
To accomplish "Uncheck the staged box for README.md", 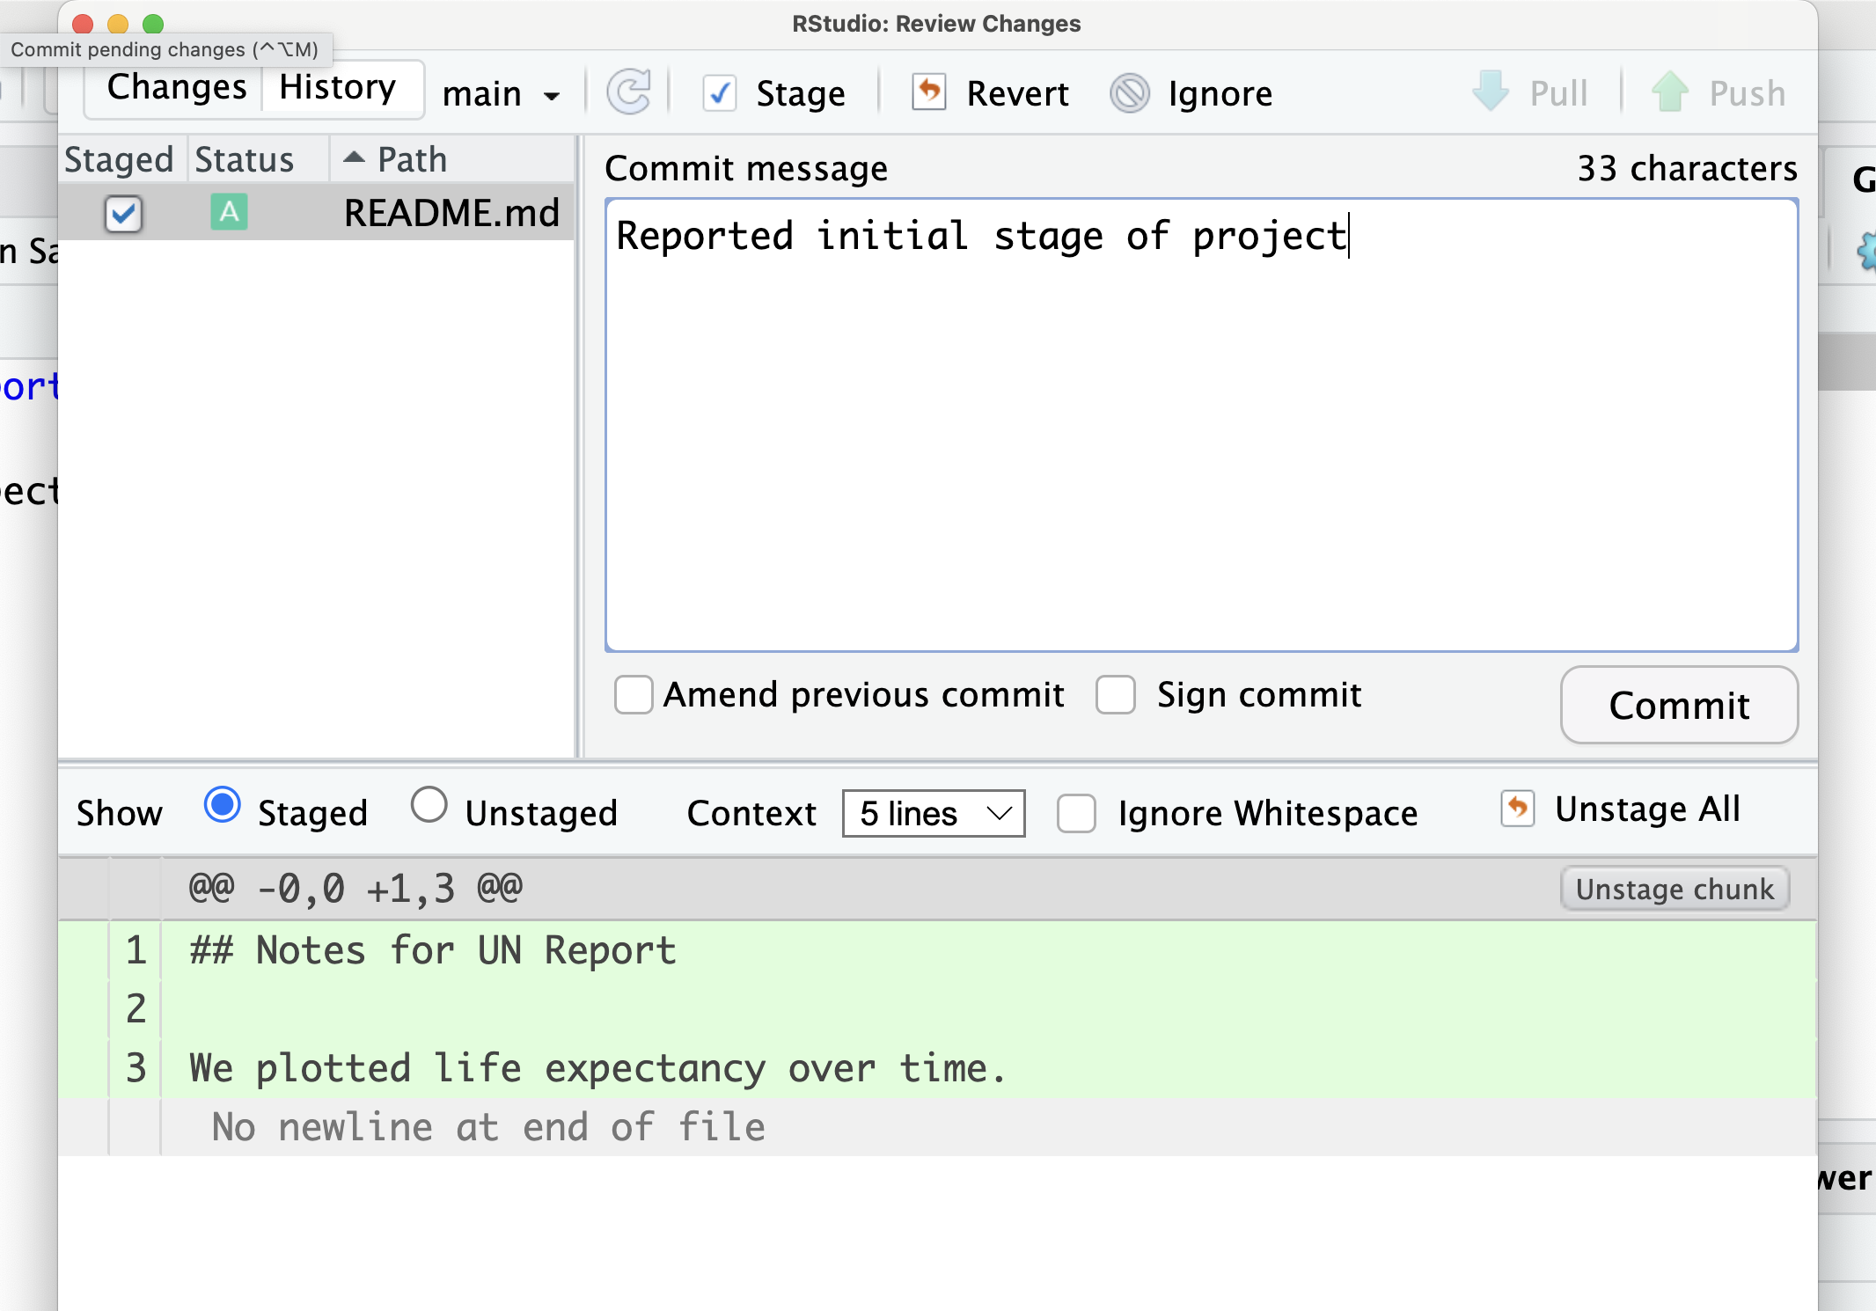I will 123,214.
